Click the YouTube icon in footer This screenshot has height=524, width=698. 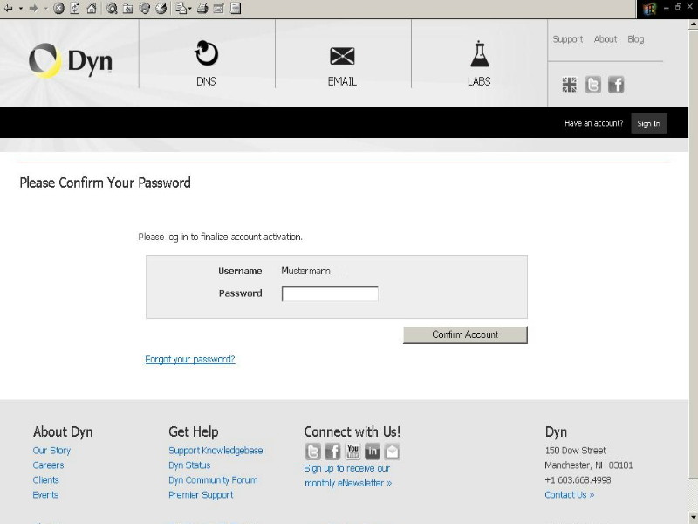coord(352,452)
